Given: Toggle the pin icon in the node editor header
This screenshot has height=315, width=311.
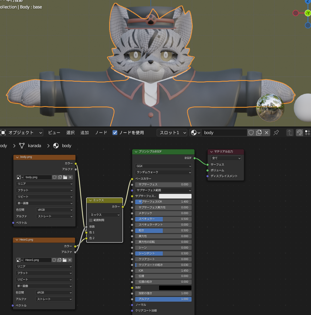Looking at the screenshot, I should (276, 133).
